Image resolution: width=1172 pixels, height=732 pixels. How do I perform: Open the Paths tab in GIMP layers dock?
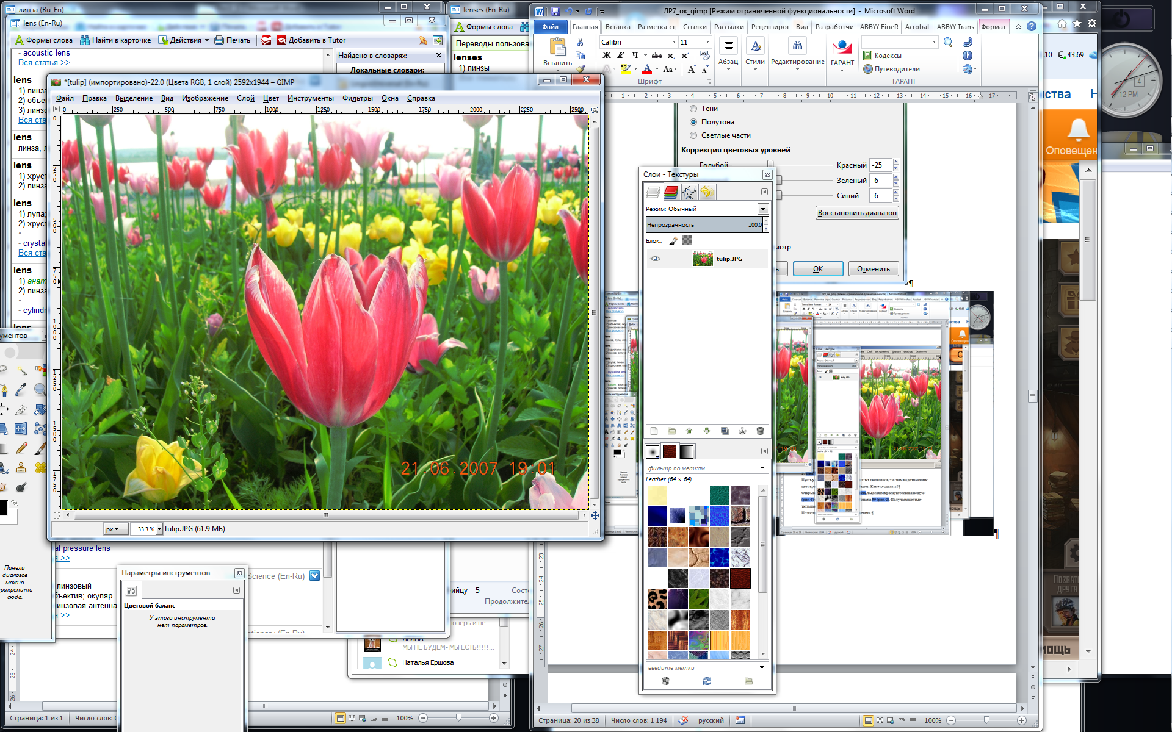click(x=689, y=193)
